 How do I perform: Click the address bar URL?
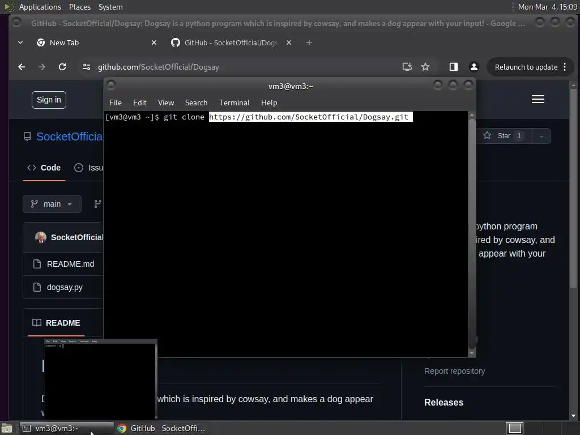[x=159, y=67]
